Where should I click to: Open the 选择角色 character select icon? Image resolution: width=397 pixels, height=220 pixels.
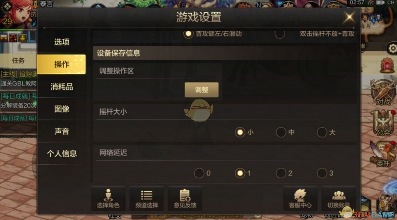[108, 199]
